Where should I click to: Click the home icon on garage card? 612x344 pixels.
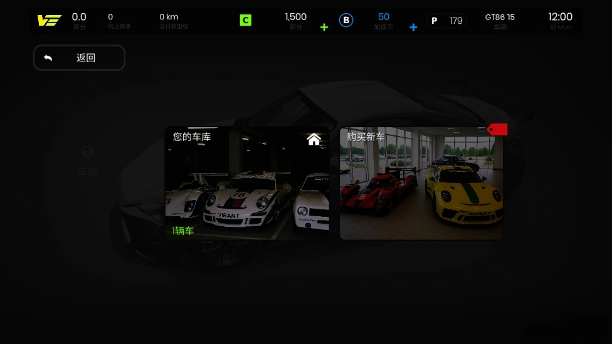click(x=314, y=139)
